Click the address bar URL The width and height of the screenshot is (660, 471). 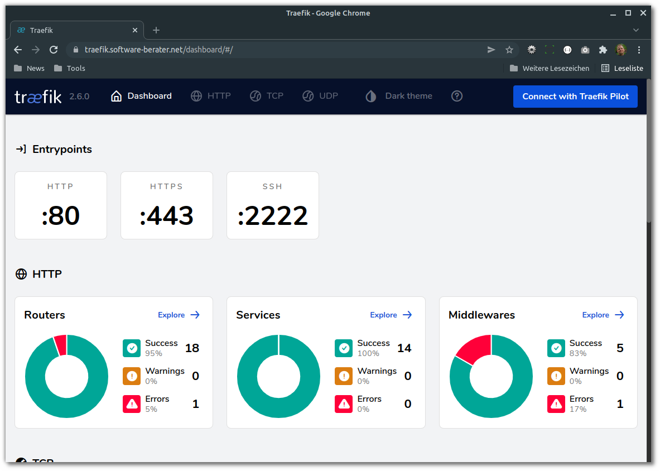158,50
